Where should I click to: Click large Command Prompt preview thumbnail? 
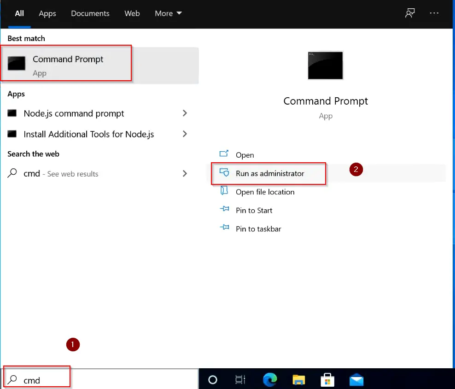click(x=325, y=65)
